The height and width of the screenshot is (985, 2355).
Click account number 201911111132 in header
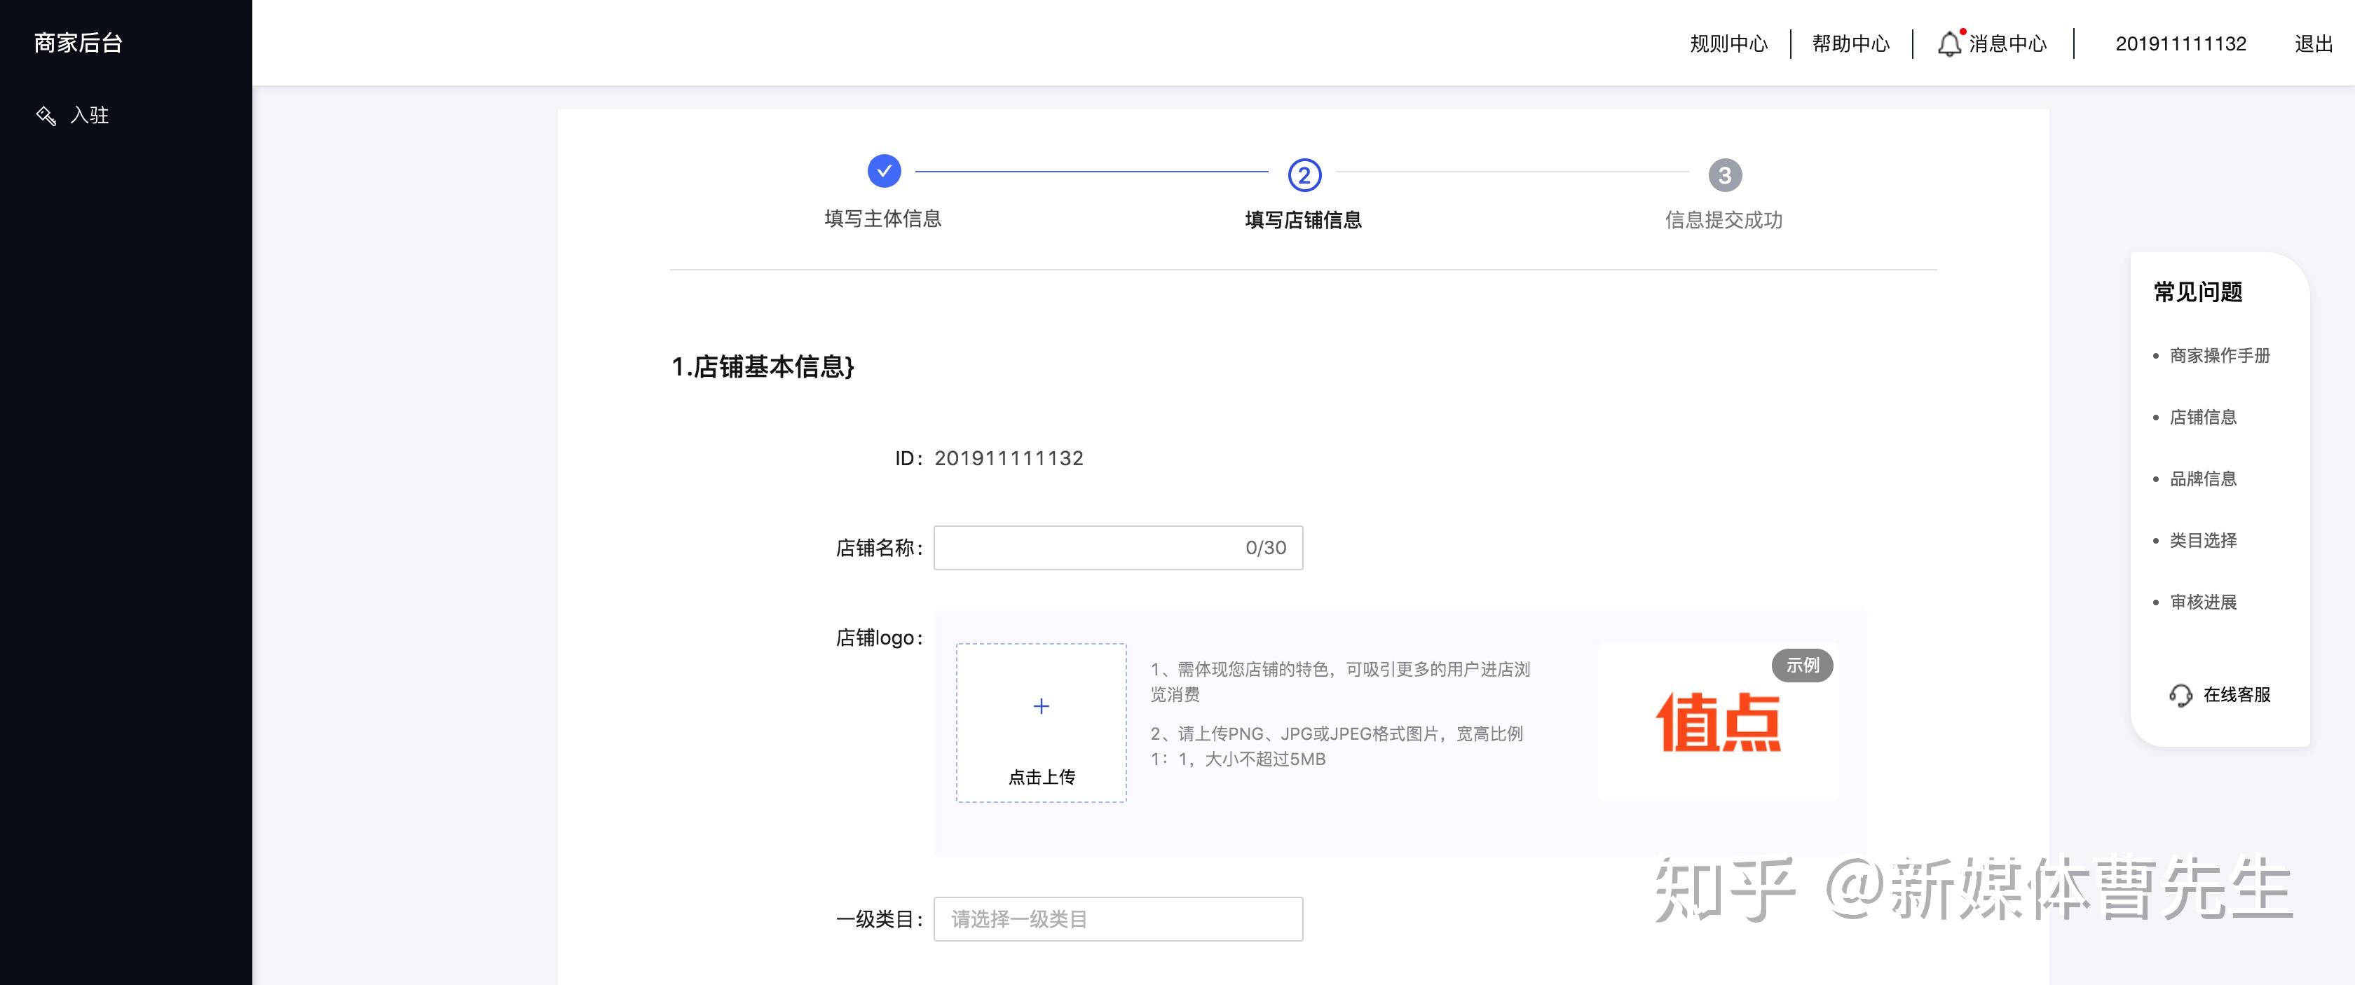pyautogui.click(x=2180, y=44)
